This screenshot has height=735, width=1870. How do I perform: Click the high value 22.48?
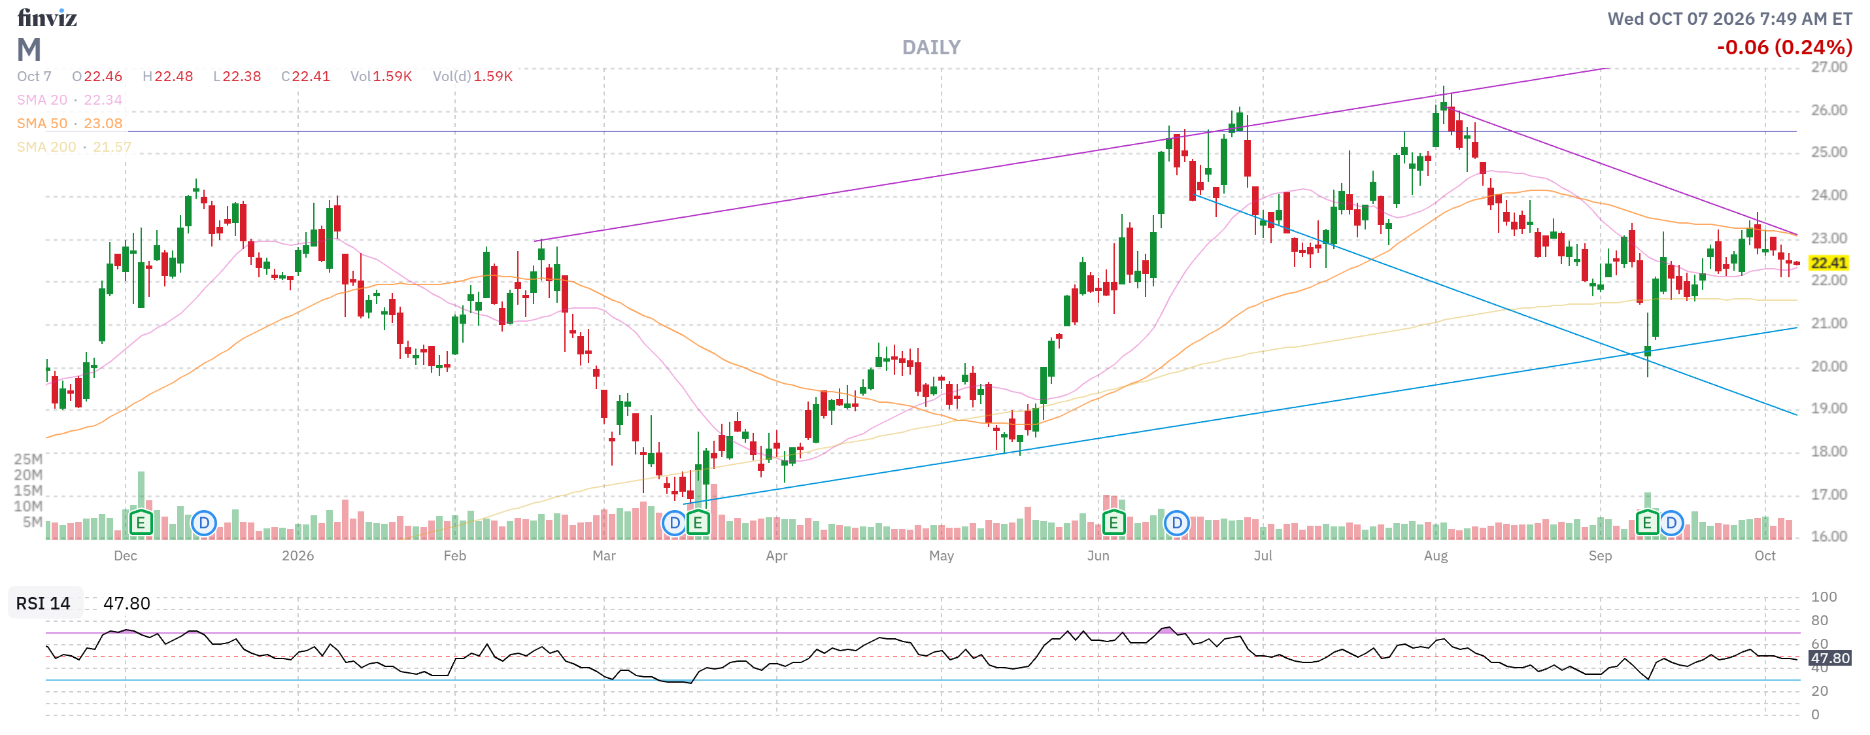pyautogui.click(x=173, y=77)
